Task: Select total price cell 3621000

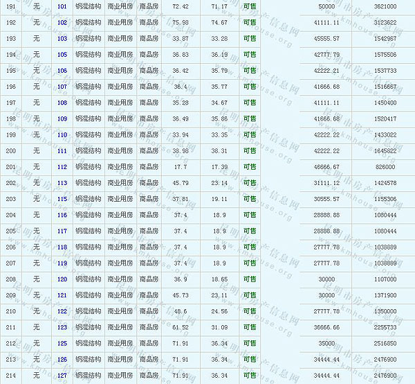Action: pos(385,6)
